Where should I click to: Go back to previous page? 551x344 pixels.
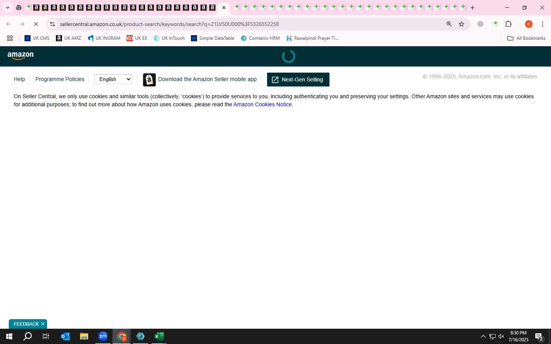tap(8, 24)
